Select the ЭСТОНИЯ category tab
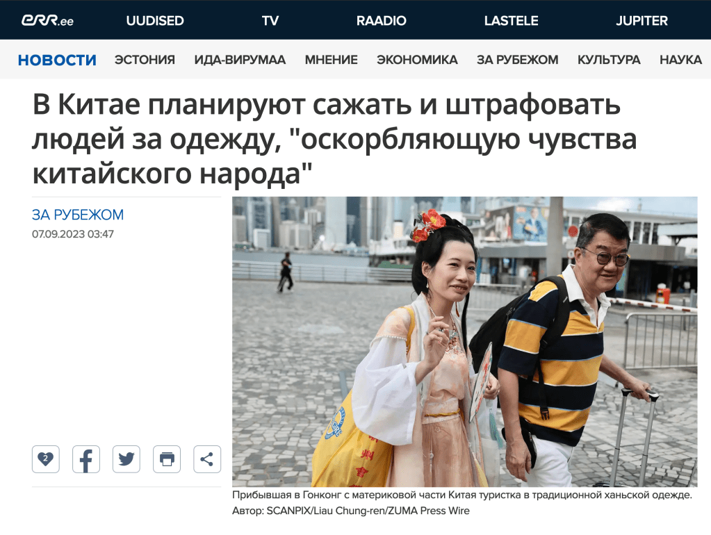The image size is (711, 535). coord(145,60)
